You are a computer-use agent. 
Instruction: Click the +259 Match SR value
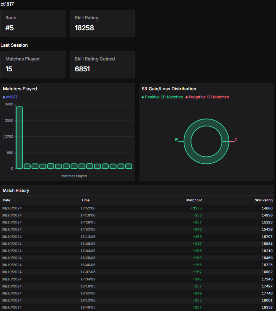[197, 258]
